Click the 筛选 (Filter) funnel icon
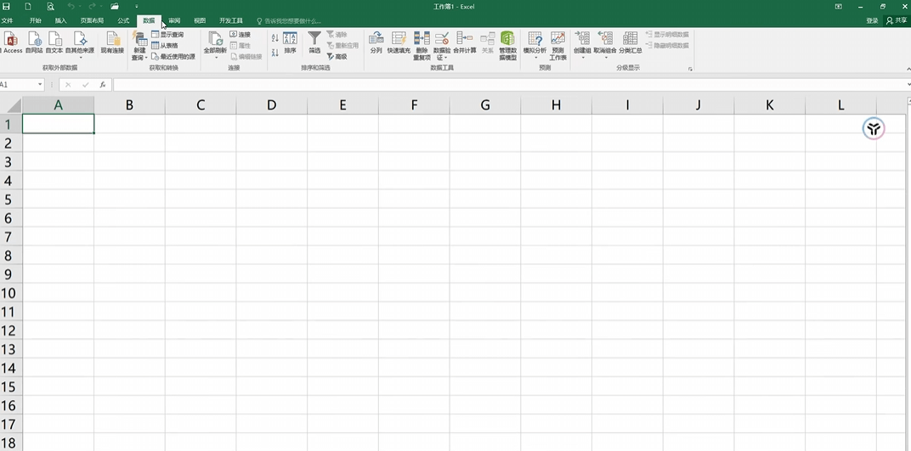 [x=314, y=40]
